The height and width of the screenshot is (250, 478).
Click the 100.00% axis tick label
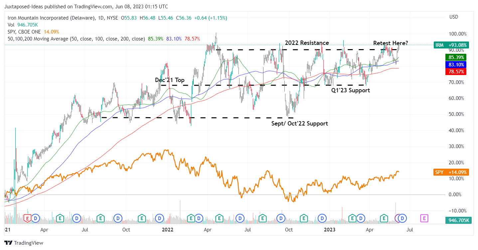coord(457,34)
